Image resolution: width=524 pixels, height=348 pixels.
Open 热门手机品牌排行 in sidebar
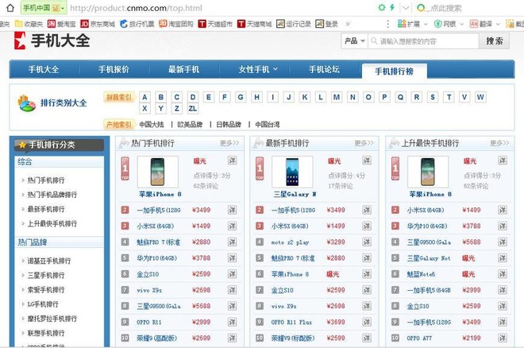click(52, 195)
